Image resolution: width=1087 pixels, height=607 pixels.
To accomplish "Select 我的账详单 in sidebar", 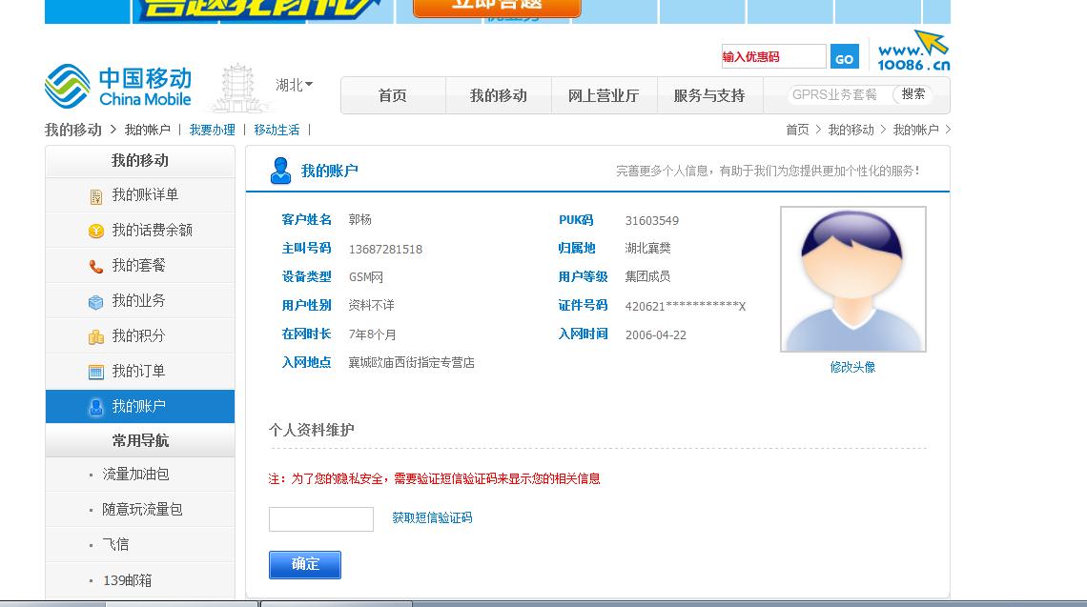I will point(140,195).
